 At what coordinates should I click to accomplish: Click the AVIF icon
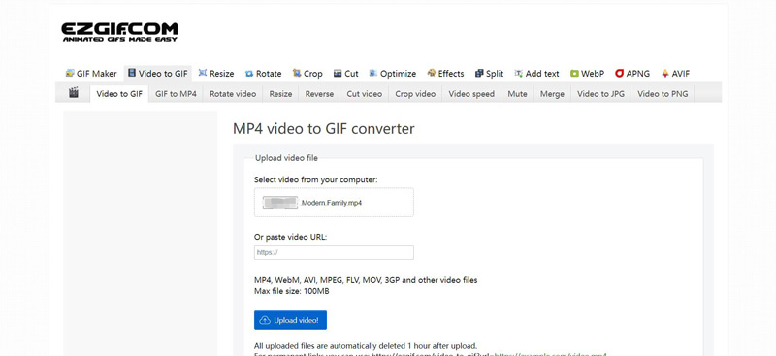point(665,74)
